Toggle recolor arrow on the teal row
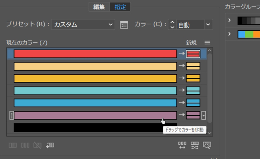 [181, 91]
